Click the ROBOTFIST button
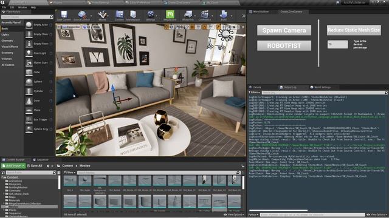389x218 pixels. coord(284,46)
